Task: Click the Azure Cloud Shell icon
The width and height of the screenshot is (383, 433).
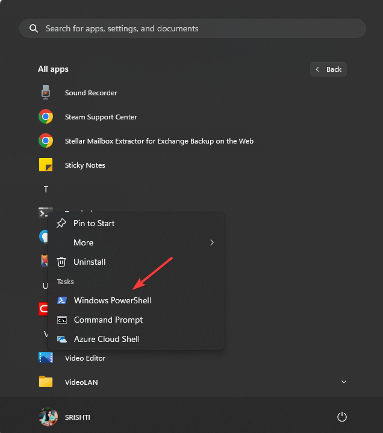Action: [62, 339]
